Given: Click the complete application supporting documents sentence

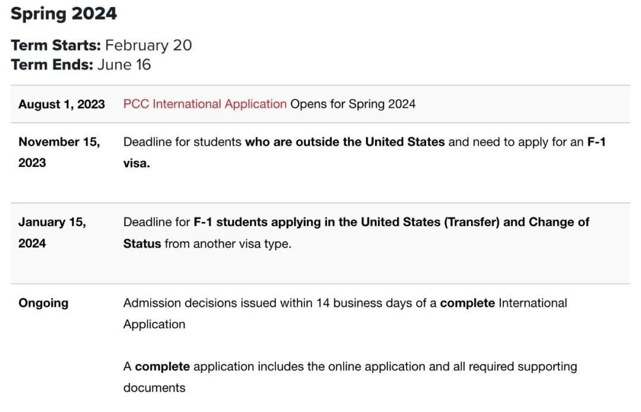Looking at the screenshot, I should click(350, 377).
